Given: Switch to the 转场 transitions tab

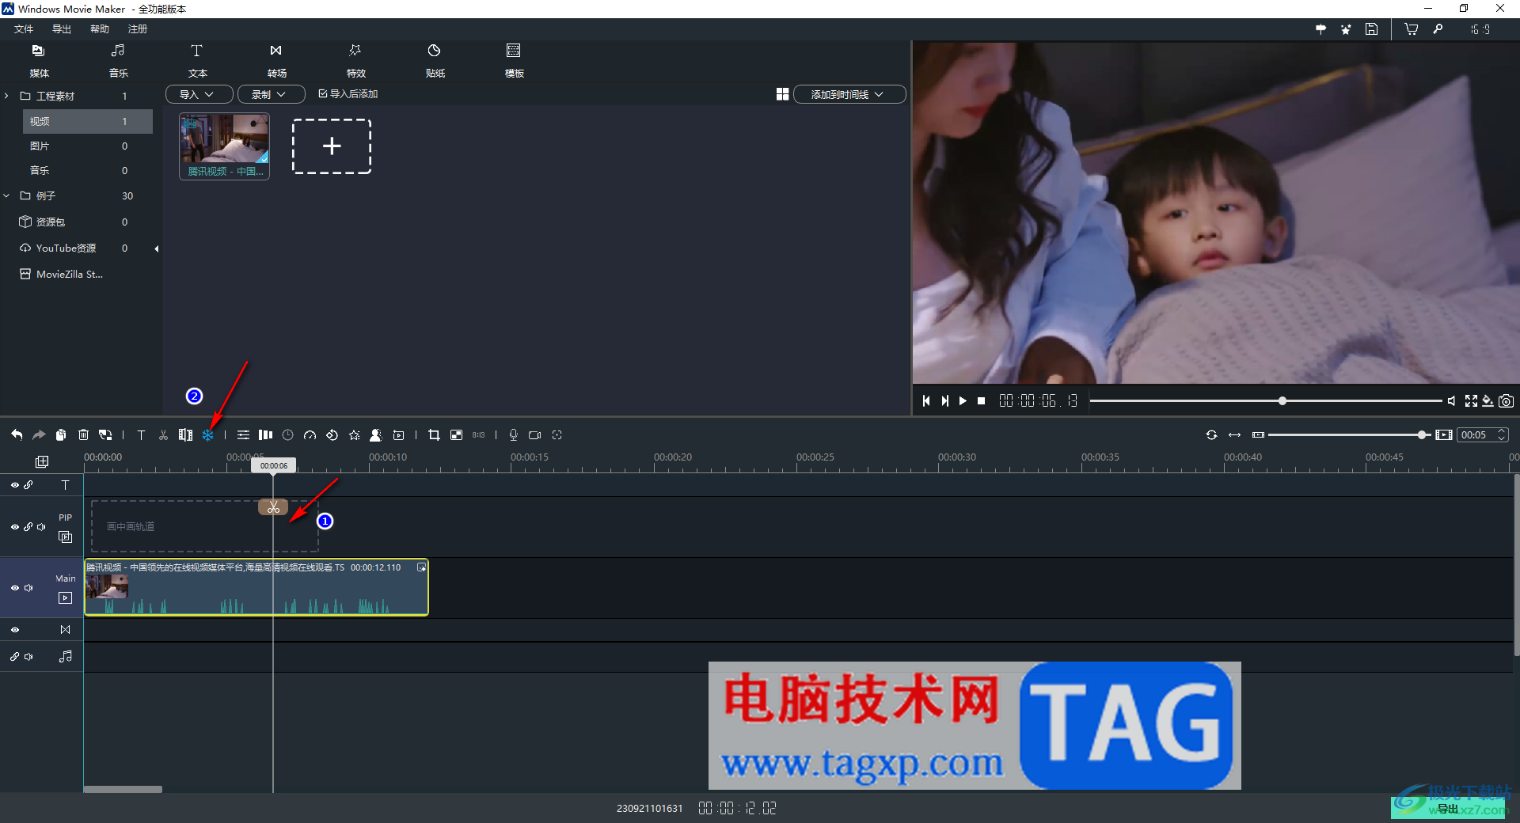Looking at the screenshot, I should pyautogui.click(x=276, y=60).
